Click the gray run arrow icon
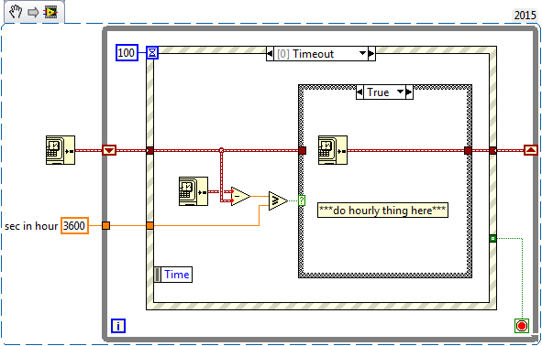 click(33, 13)
